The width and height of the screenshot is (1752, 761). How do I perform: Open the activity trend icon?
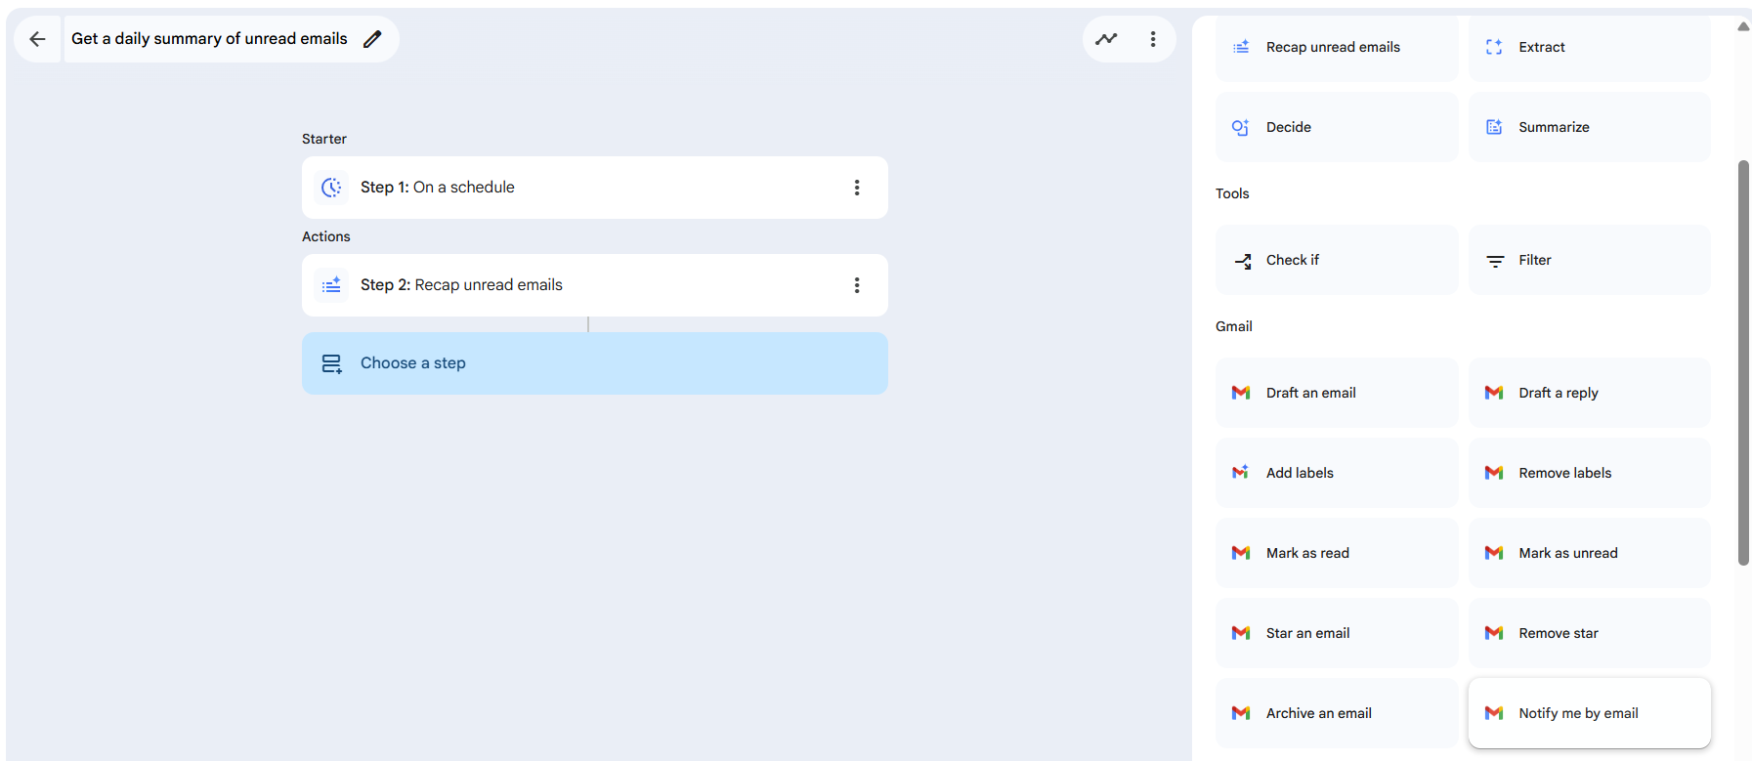click(1106, 39)
